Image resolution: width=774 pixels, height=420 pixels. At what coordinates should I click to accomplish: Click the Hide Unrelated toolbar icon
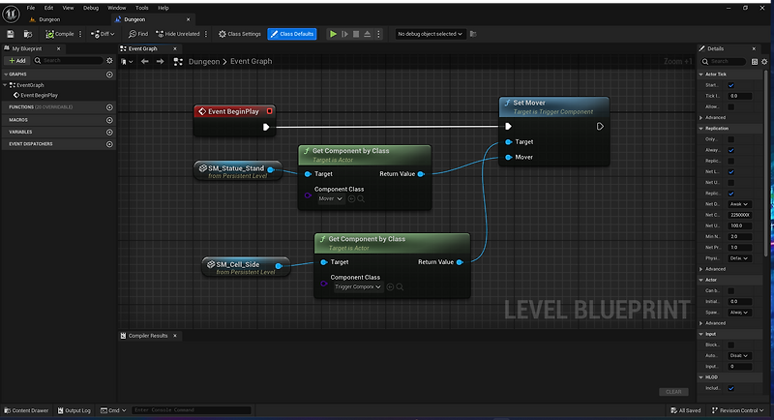point(159,34)
